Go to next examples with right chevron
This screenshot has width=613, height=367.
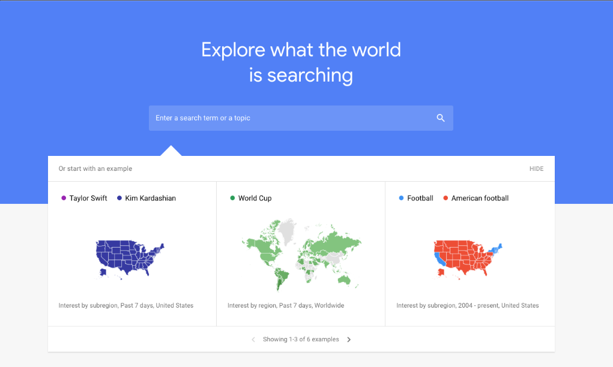click(x=349, y=339)
